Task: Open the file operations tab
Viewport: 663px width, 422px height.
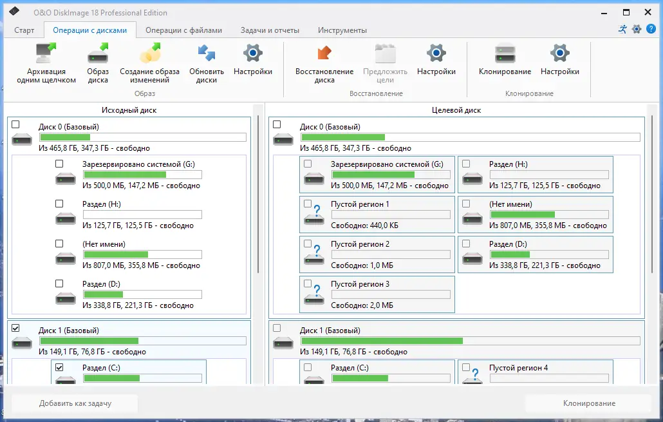Action: [x=183, y=30]
